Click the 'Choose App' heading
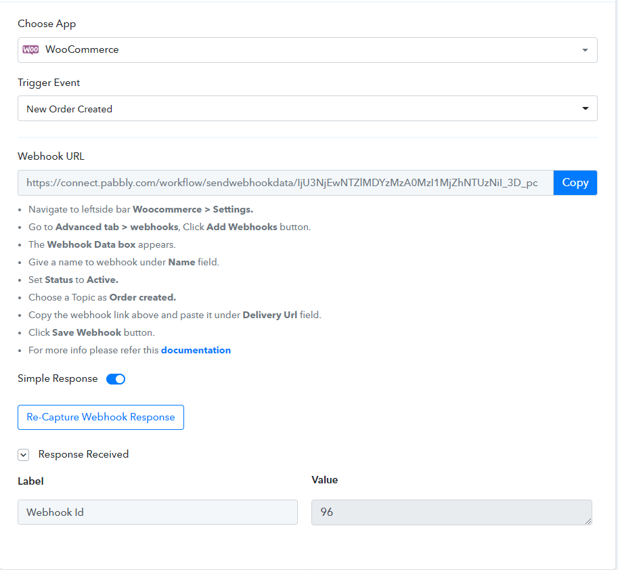 [47, 24]
